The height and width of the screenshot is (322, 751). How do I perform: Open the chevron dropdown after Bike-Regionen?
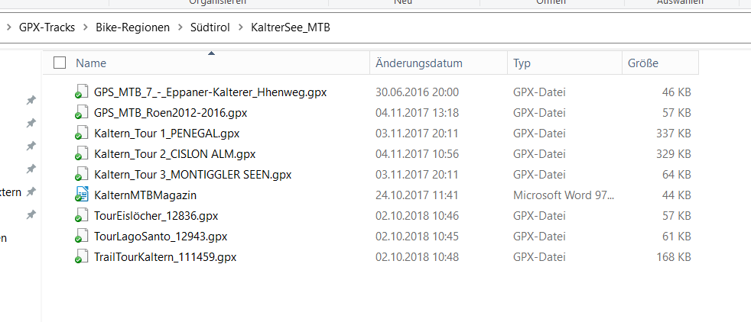tap(180, 27)
